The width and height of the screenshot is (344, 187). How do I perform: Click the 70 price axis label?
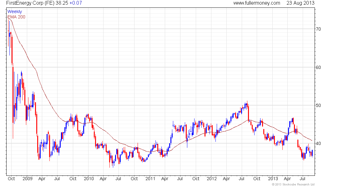click(318, 29)
